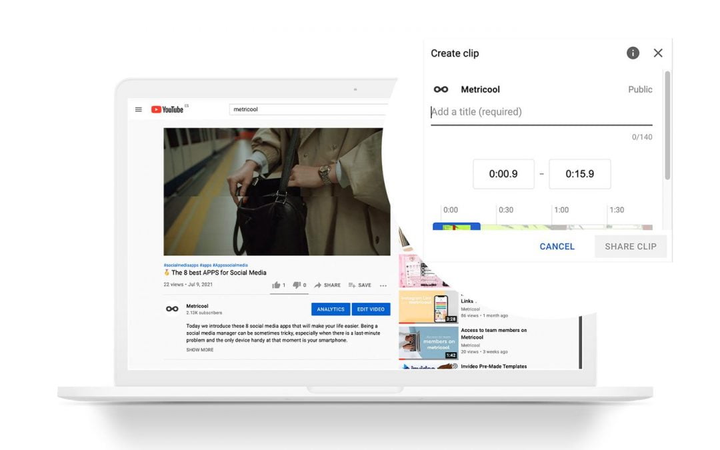Click the Public visibility label
The width and height of the screenshot is (720, 450).
click(x=640, y=89)
